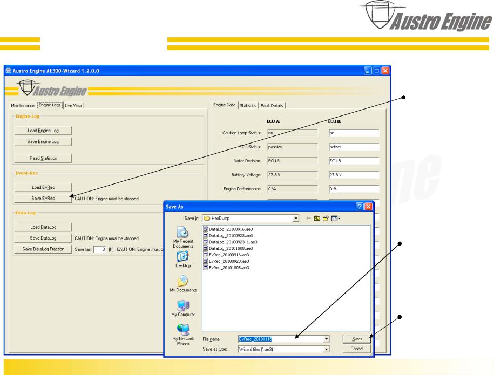Click Load DataLog button

[43, 227]
